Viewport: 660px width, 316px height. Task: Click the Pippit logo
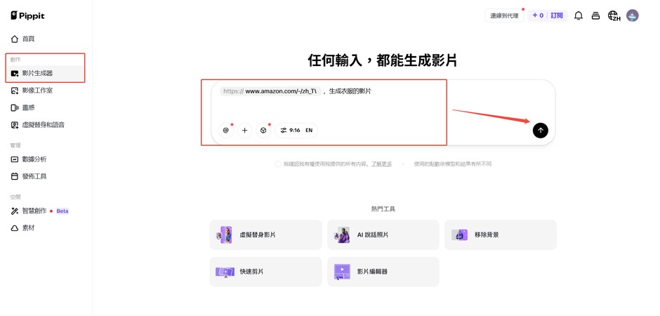27,15
